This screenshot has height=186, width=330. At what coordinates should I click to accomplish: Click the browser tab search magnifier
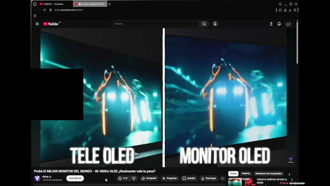(x=280, y=4)
